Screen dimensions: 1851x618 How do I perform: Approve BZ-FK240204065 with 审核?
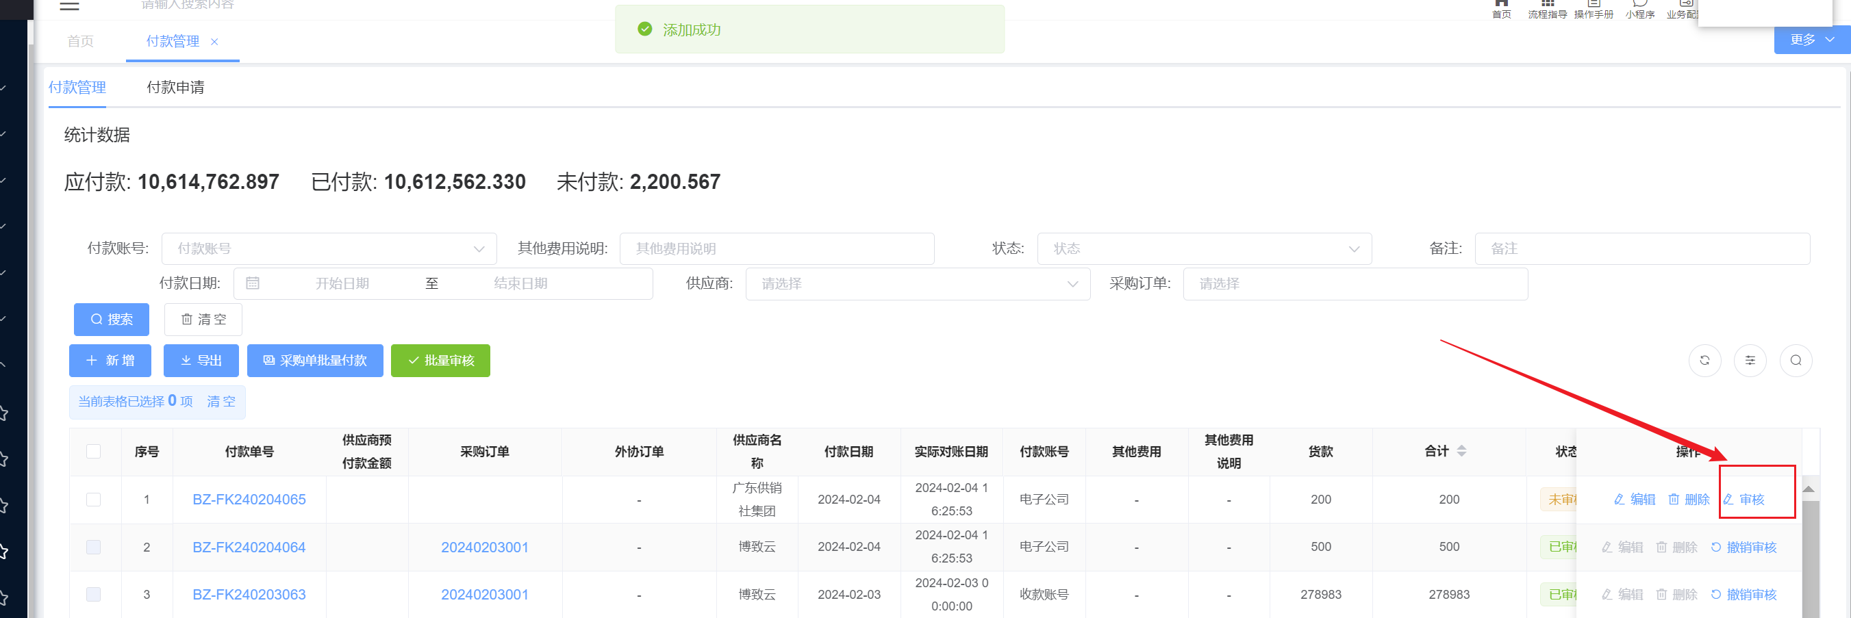pos(1744,500)
